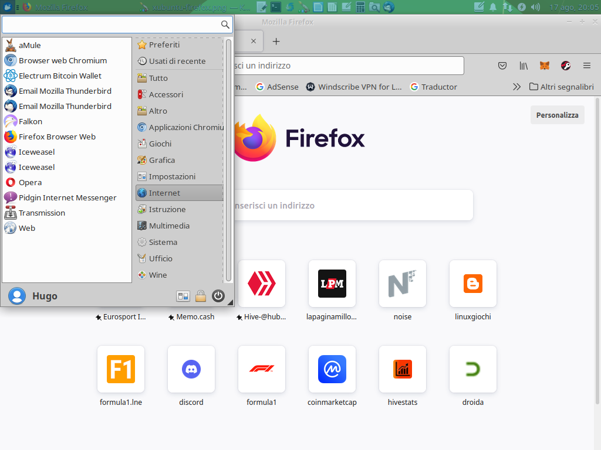Open Windscribe VPN bookmark
This screenshot has width=601, height=450.
tap(354, 87)
